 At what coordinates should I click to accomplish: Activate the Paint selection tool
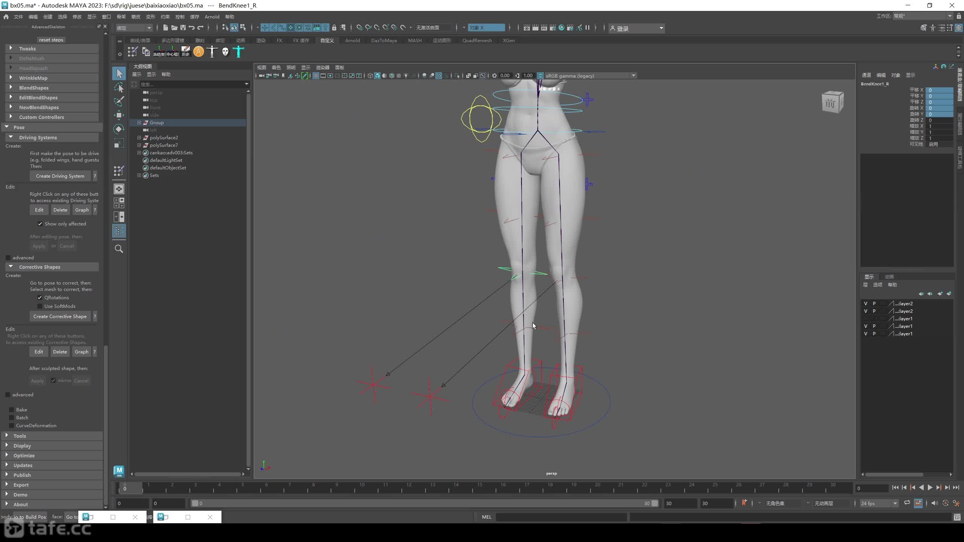tap(119, 101)
